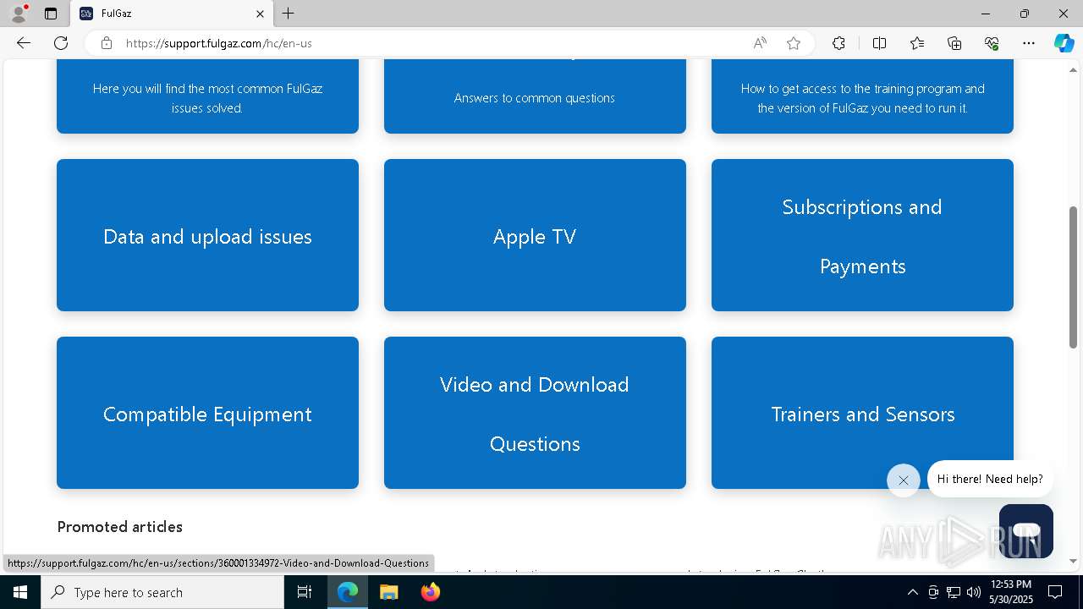Open volume control tray icon
The height and width of the screenshot is (609, 1083).
(974, 592)
